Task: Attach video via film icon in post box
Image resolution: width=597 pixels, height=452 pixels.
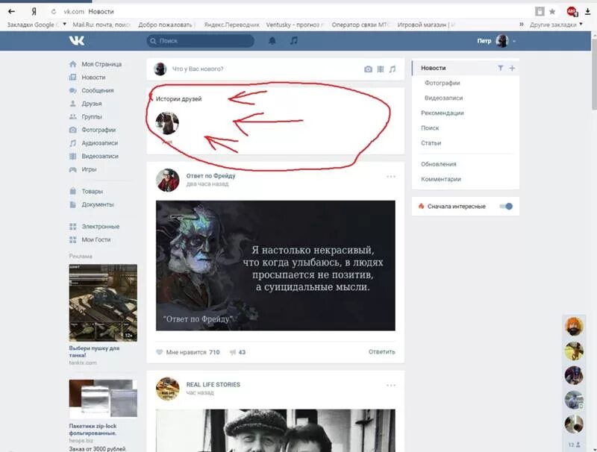Action: coord(381,69)
